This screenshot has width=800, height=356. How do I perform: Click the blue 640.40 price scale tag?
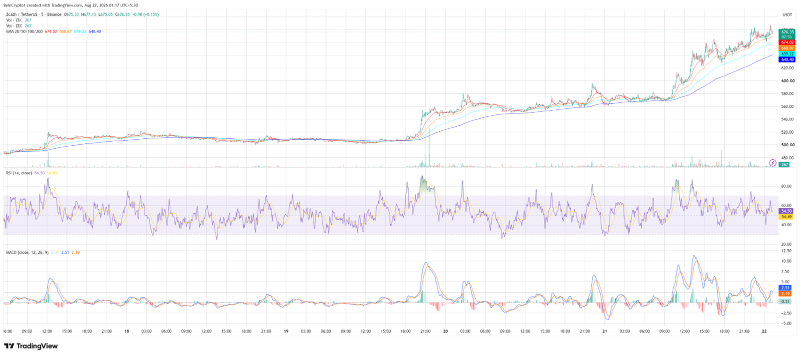pyautogui.click(x=787, y=60)
